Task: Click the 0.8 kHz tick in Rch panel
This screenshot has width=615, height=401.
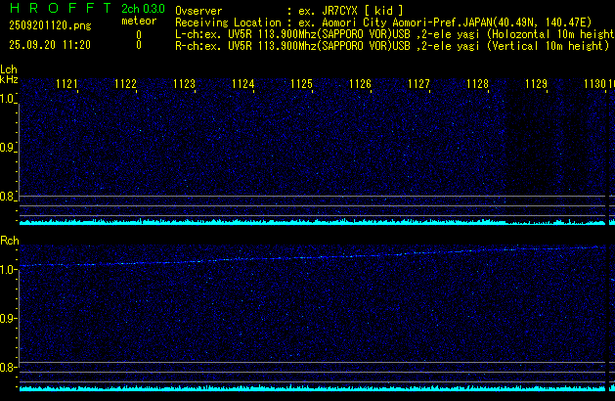Action: coord(9,368)
